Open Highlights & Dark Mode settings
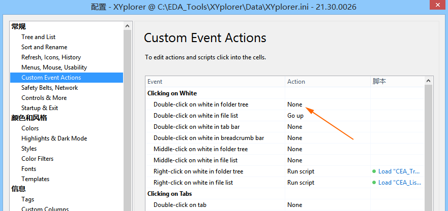This screenshot has width=448, height=211. point(54,138)
